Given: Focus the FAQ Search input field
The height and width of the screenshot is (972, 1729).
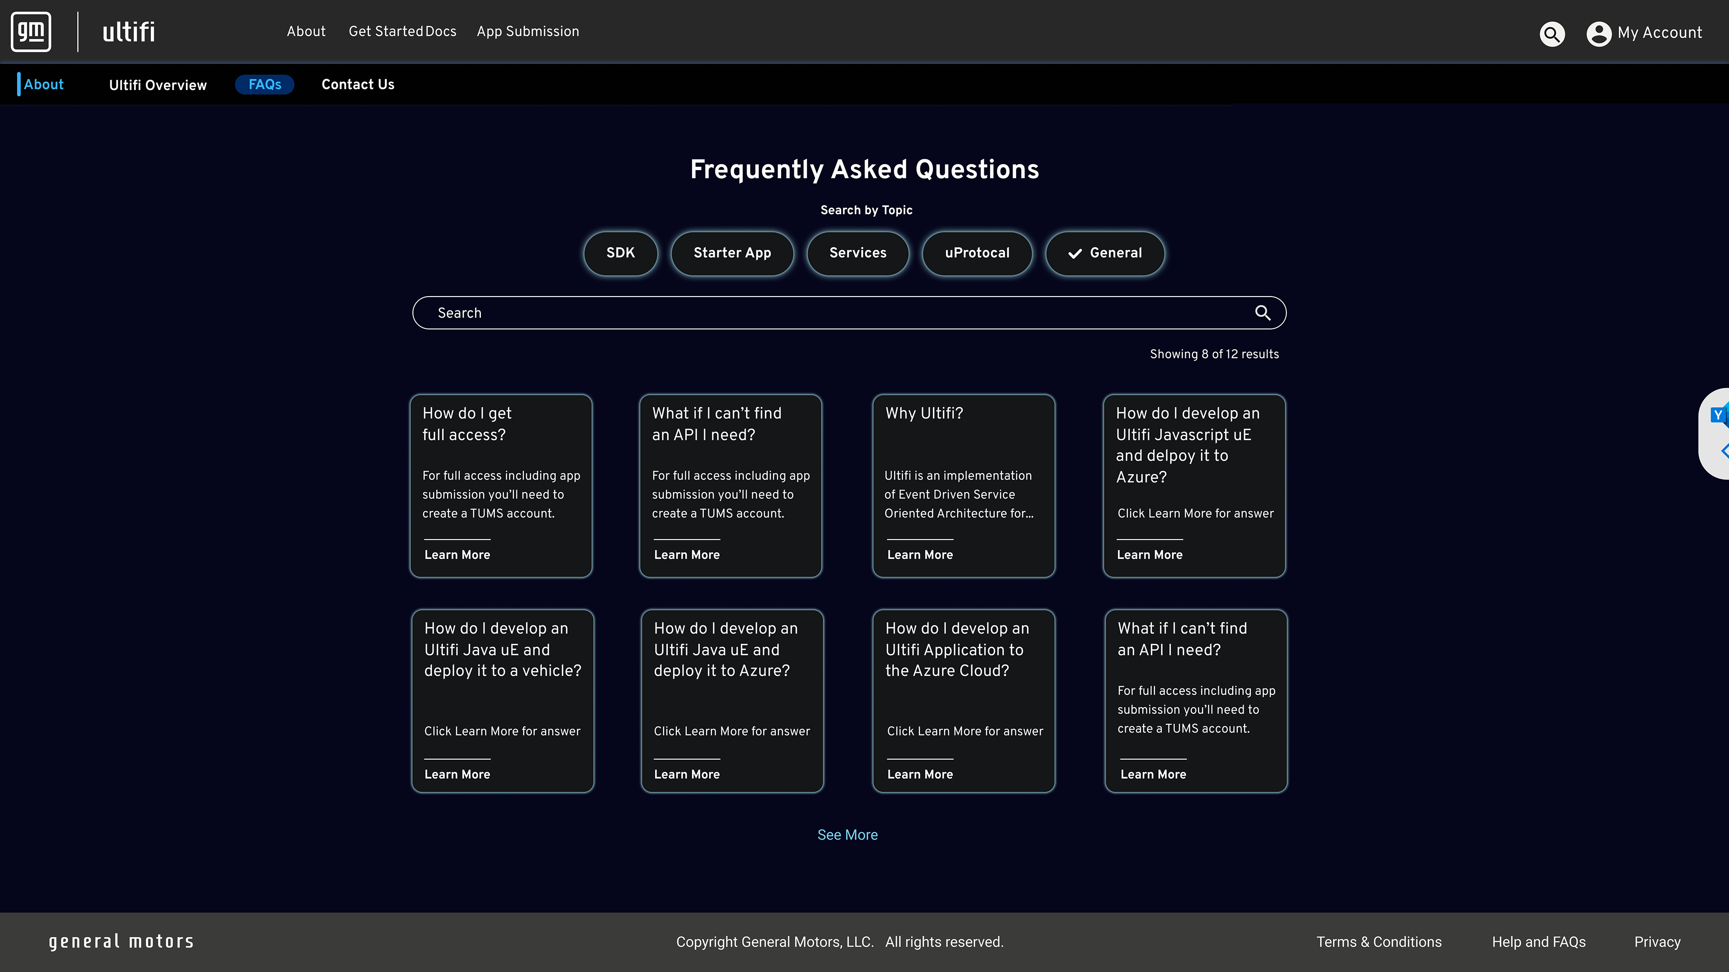Looking at the screenshot, I should point(849,313).
